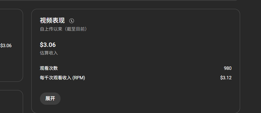Click the $3.12 RPM value

(x=226, y=78)
